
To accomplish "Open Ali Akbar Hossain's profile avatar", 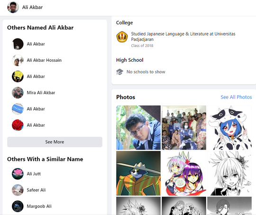I will tap(18, 60).
